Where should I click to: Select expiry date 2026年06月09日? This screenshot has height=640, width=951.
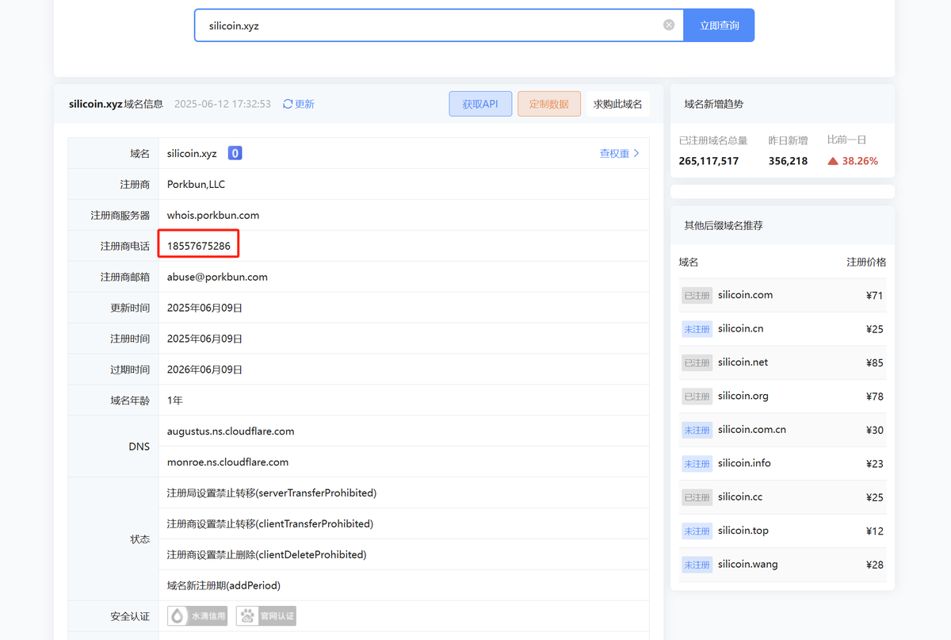click(x=204, y=370)
